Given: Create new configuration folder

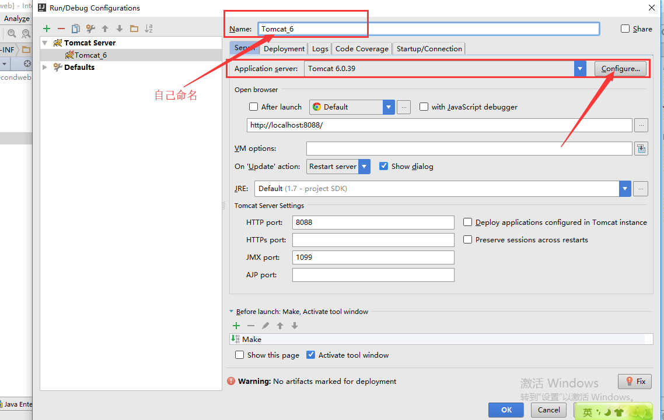Looking at the screenshot, I should [134, 29].
